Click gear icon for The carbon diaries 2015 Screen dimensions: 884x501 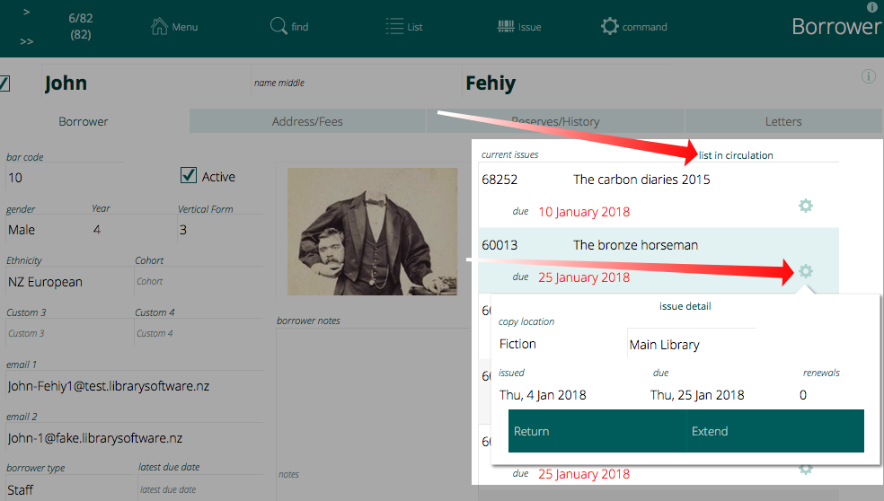[806, 206]
